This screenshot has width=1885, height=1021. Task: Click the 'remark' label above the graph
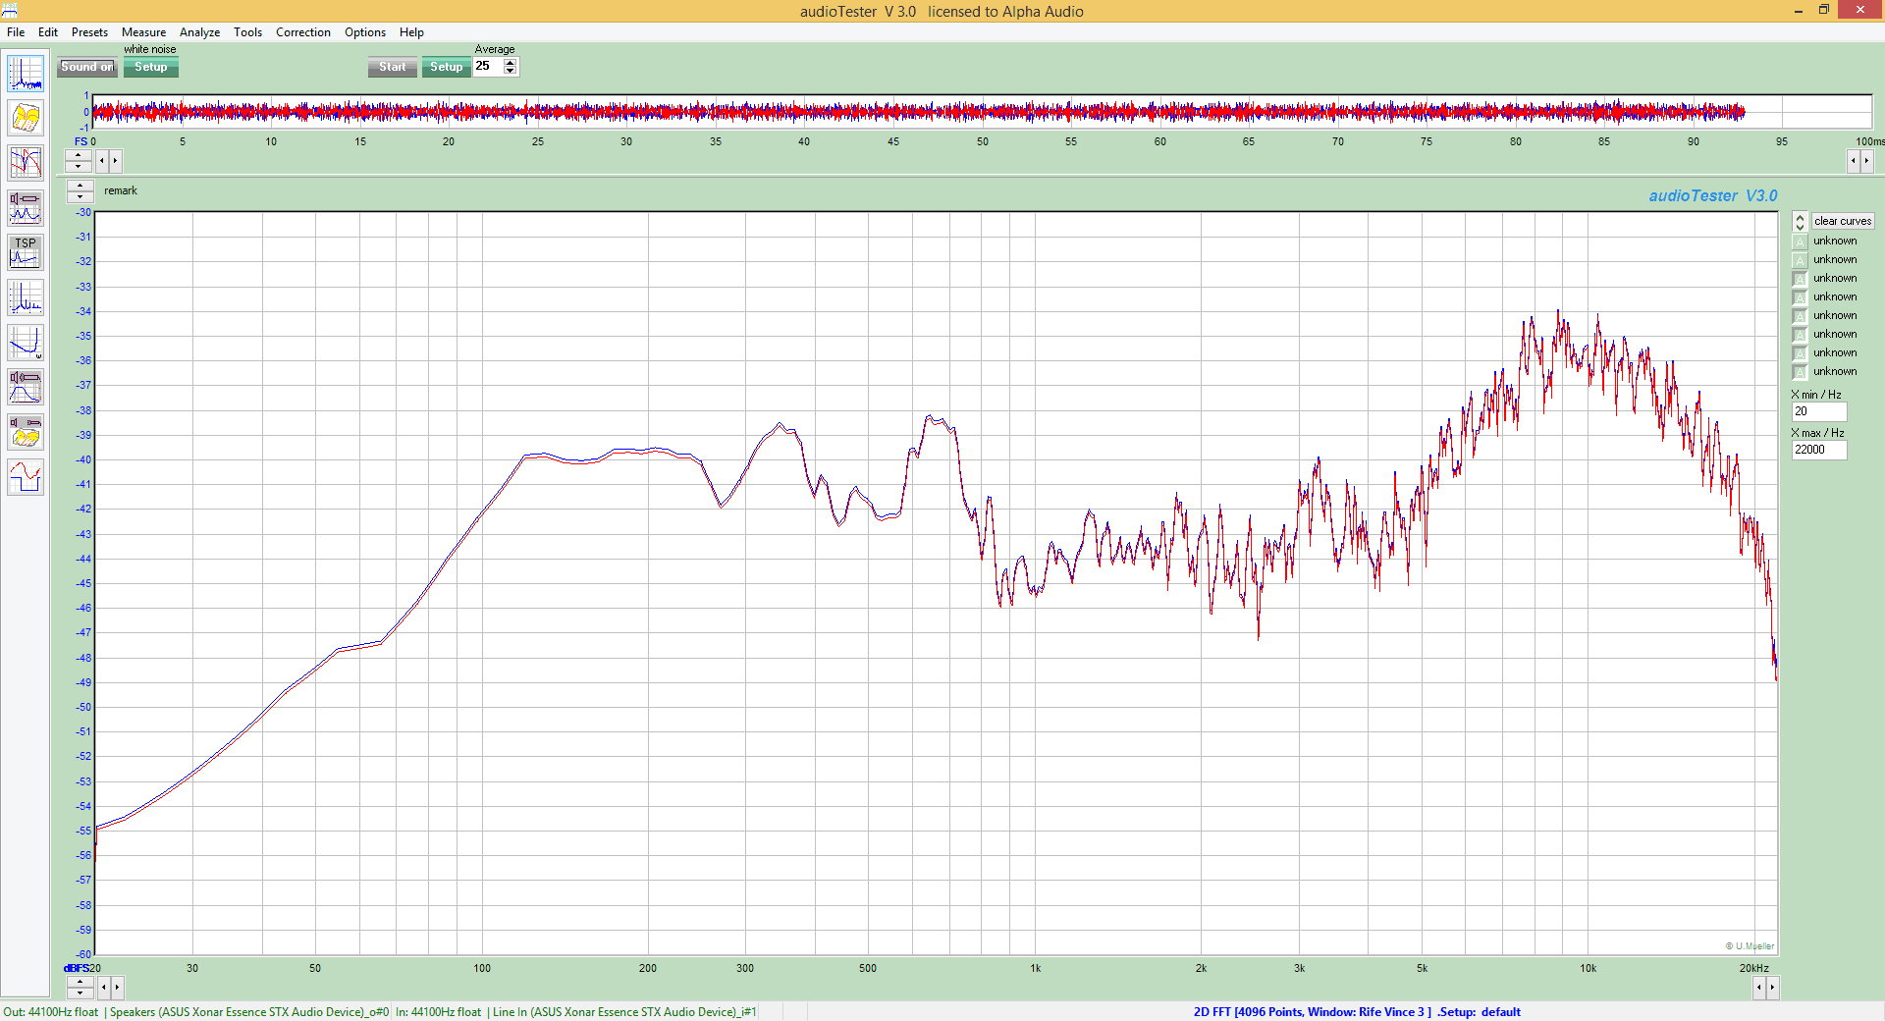point(121,190)
